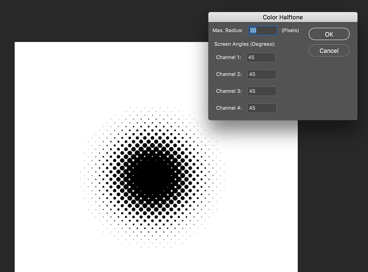Focus the Channel 2 angle field
This screenshot has height=272, width=368.
[261, 74]
